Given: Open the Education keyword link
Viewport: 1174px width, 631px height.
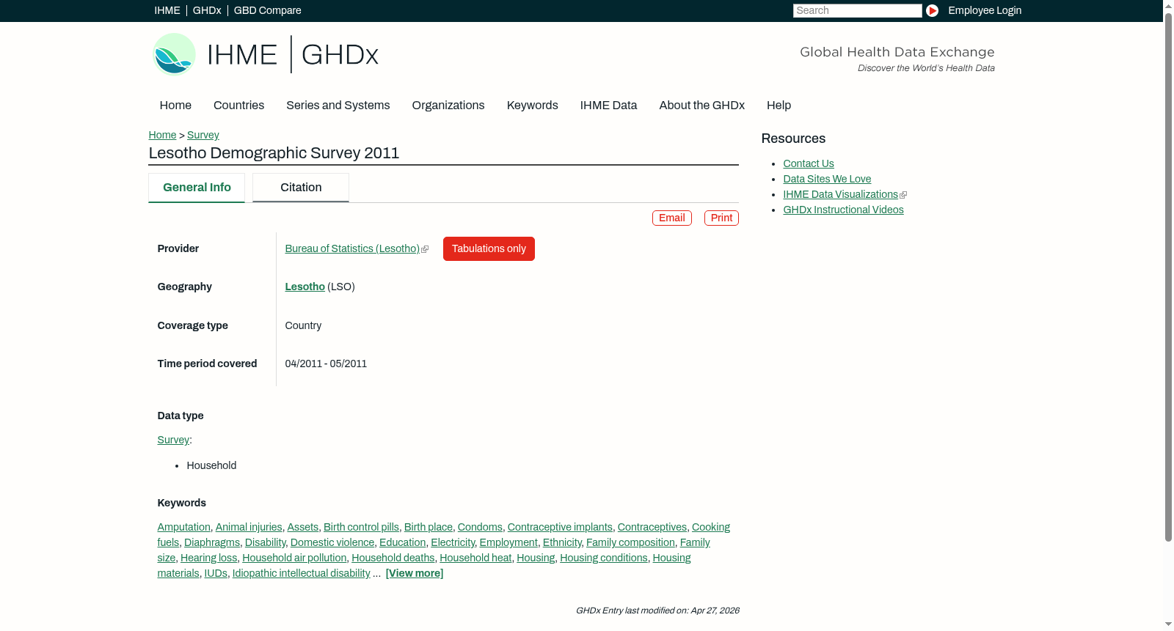Looking at the screenshot, I should 402,542.
